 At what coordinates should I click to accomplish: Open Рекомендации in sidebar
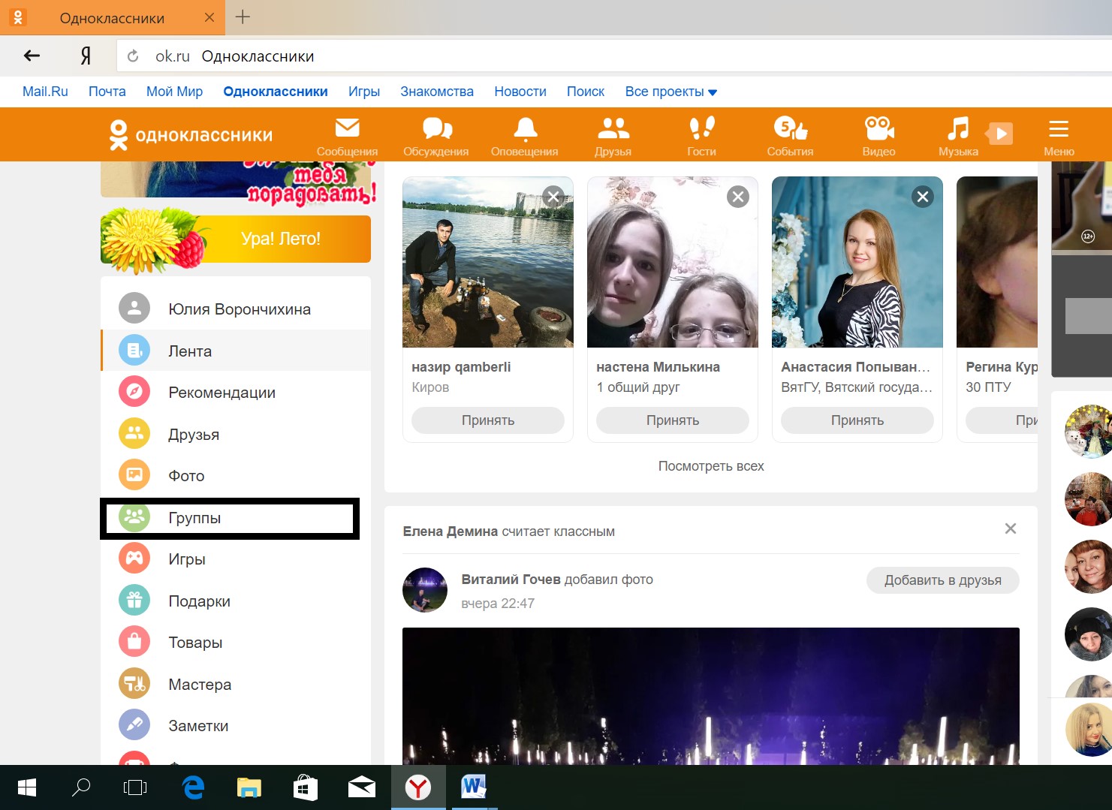(x=236, y=392)
